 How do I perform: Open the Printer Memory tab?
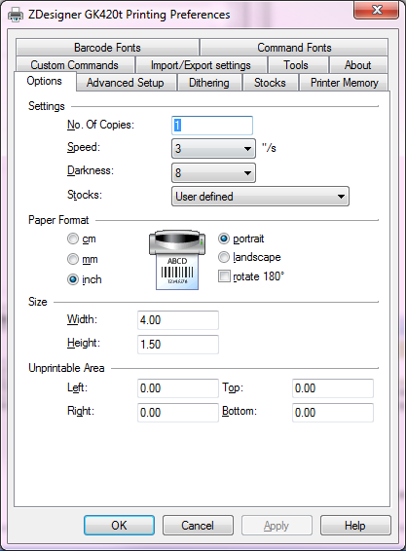click(344, 83)
